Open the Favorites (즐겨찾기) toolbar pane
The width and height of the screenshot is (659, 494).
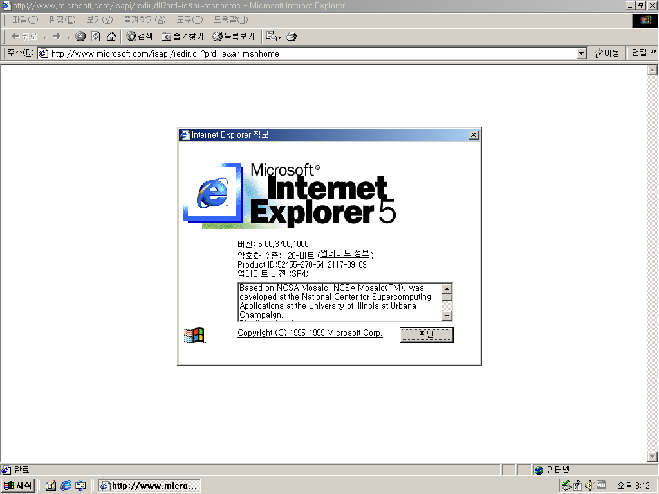(182, 37)
